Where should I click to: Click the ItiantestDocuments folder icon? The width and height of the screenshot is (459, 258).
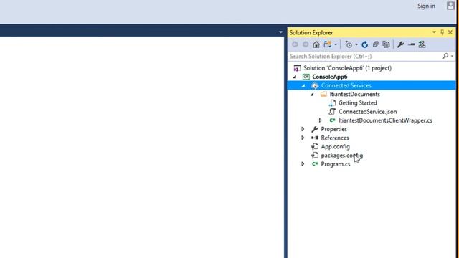[x=323, y=94]
